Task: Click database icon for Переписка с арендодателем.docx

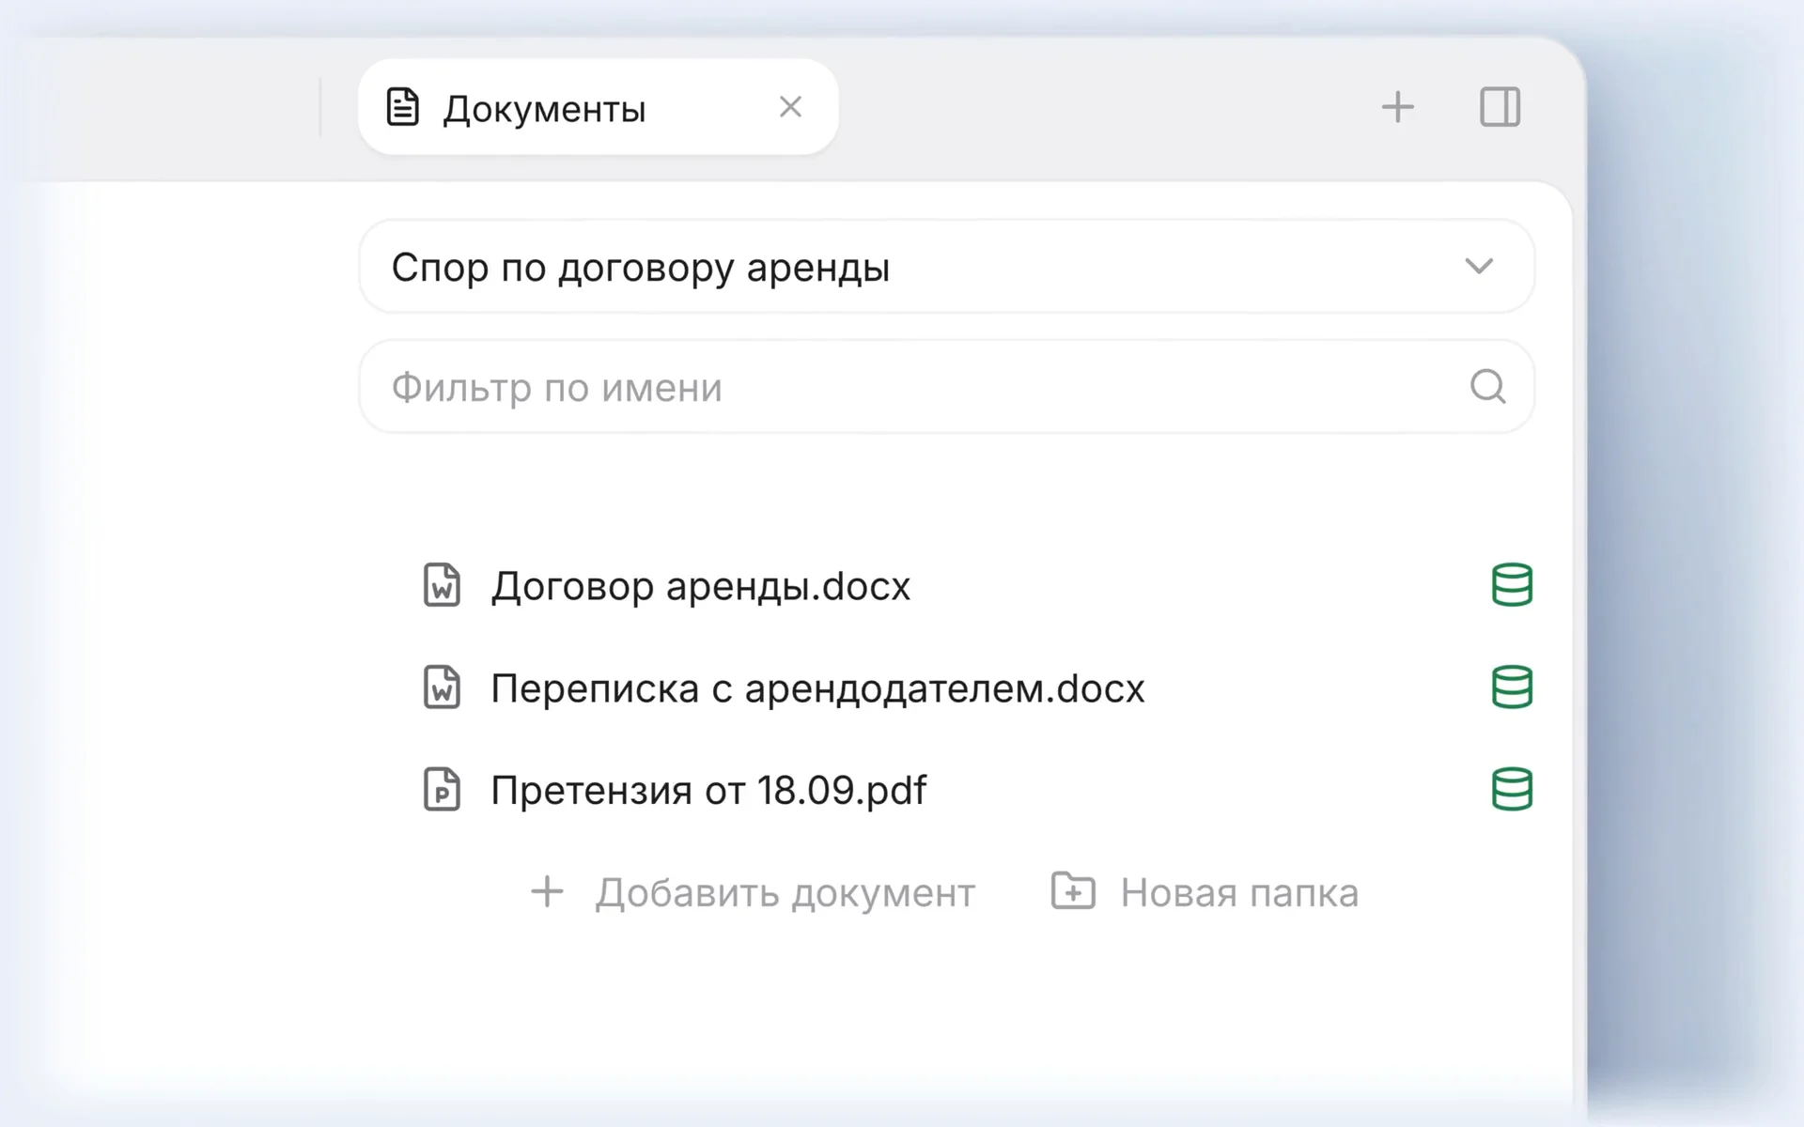Action: pyautogui.click(x=1512, y=687)
